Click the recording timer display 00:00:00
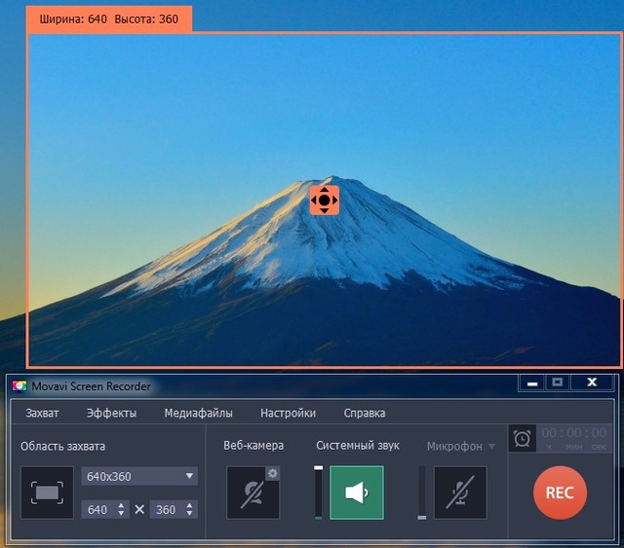The height and width of the screenshot is (548, 624). [574, 438]
